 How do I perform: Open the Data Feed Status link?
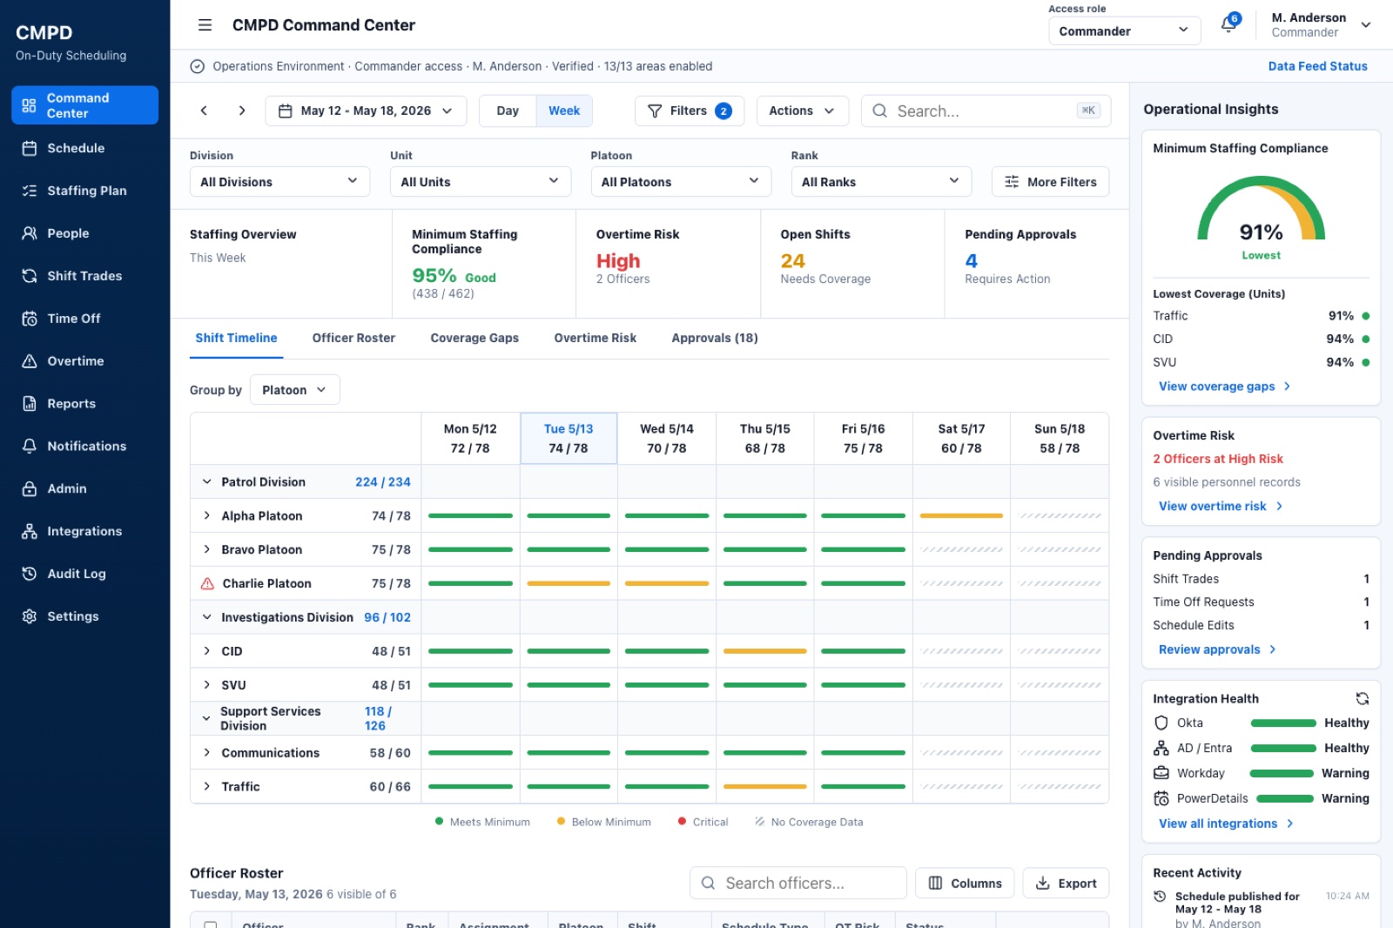tap(1317, 66)
